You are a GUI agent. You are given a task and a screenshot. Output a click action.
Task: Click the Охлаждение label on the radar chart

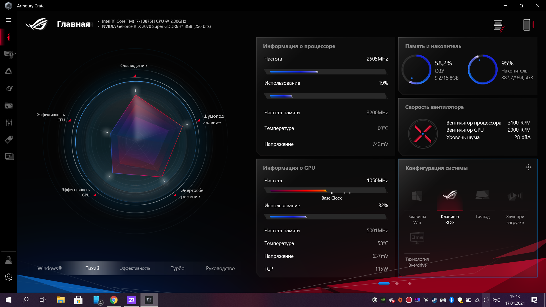click(134, 66)
